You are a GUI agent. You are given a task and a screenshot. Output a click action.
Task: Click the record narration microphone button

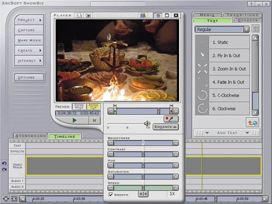pyautogui.click(x=171, y=119)
